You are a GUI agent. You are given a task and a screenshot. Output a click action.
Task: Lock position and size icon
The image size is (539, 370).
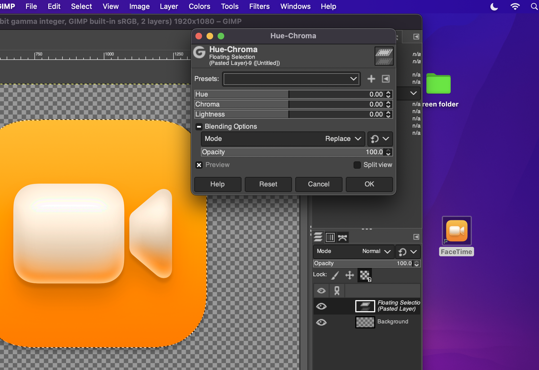[x=349, y=275]
